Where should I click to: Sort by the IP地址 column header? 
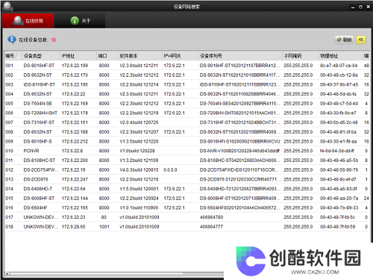[78, 56]
